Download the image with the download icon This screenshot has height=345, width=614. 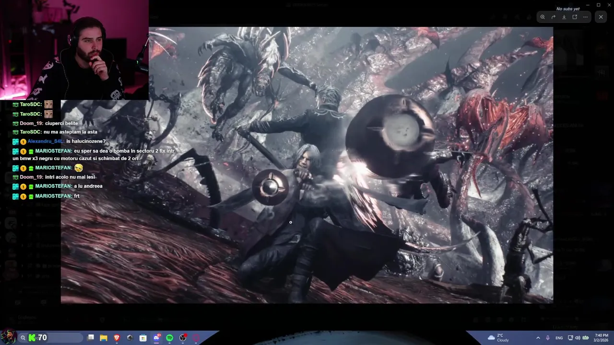pos(564,17)
